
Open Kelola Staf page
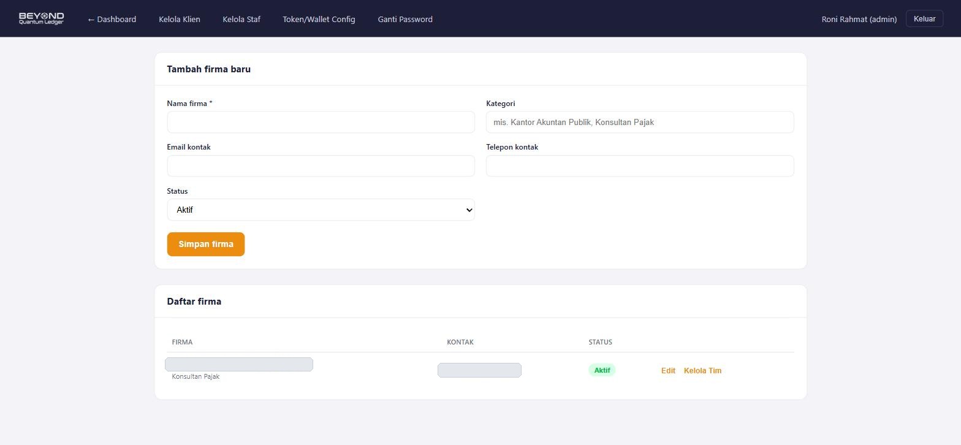pos(241,19)
